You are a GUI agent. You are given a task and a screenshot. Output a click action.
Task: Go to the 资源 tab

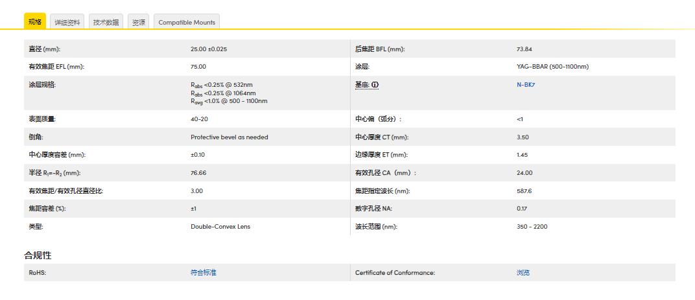point(138,22)
